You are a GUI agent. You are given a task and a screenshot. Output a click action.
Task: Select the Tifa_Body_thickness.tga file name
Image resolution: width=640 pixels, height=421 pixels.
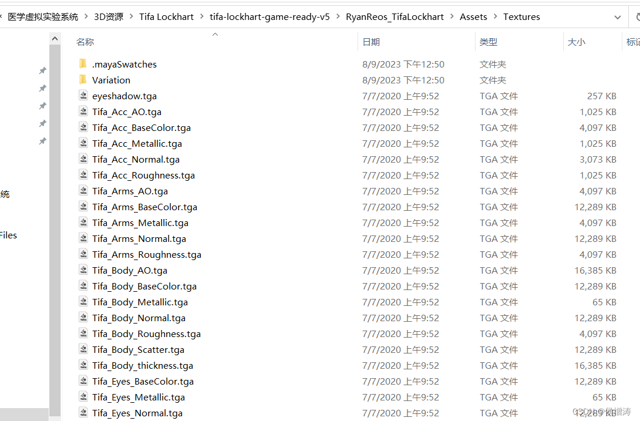pyautogui.click(x=143, y=365)
